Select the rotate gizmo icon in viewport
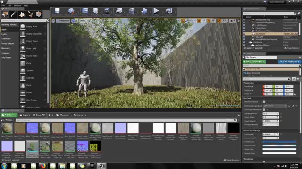 tap(183, 21)
